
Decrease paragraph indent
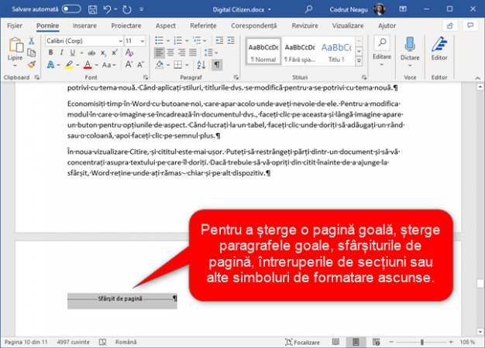pos(219,40)
